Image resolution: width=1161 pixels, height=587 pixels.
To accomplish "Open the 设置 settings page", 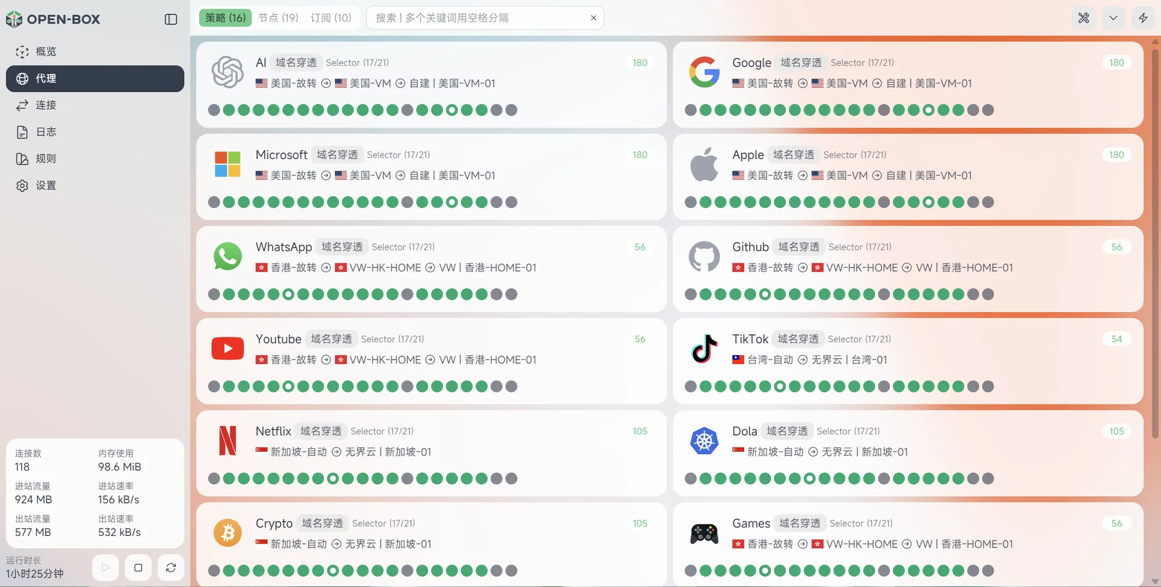I will (95, 185).
